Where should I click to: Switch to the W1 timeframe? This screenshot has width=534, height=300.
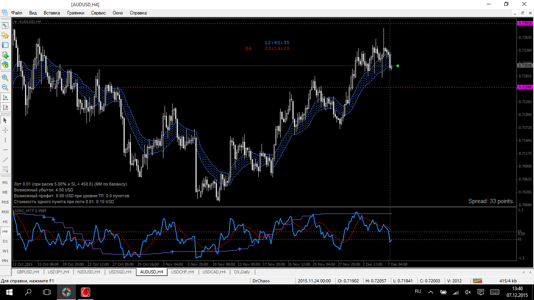pos(5,251)
